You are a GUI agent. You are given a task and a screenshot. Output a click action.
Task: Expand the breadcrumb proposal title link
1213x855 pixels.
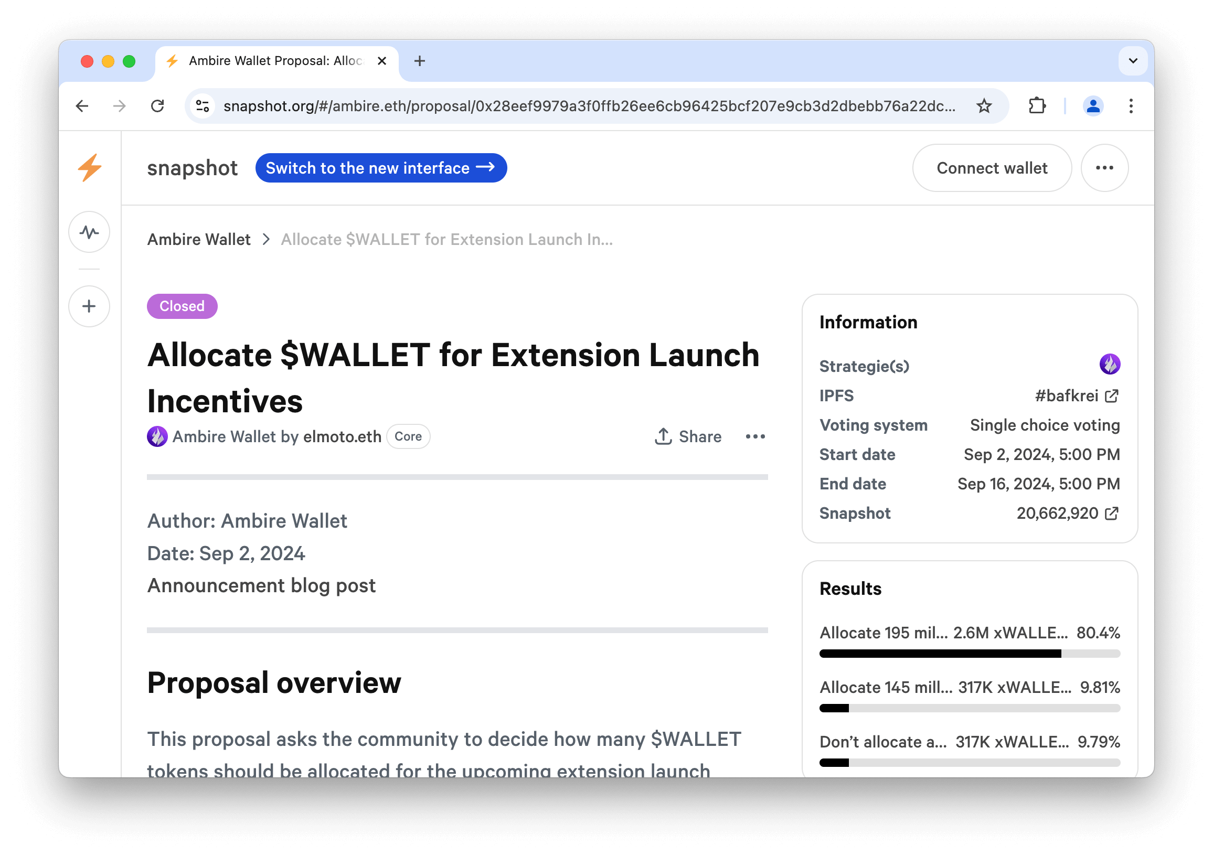(447, 240)
